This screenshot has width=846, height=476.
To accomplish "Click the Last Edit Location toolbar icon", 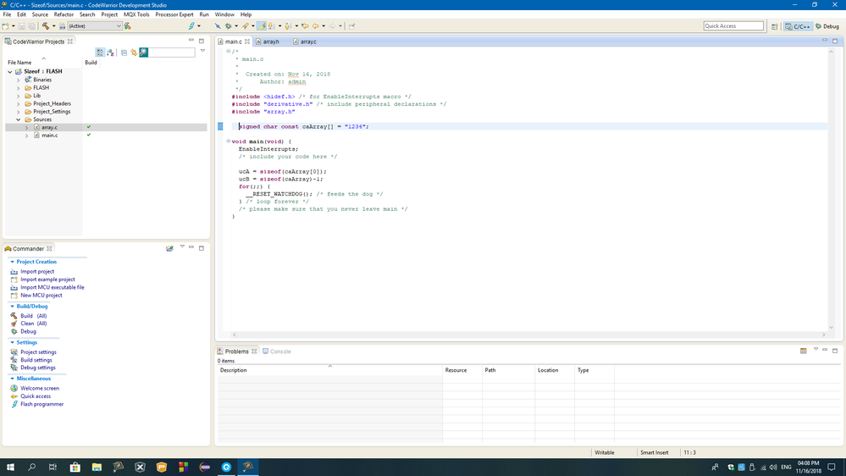I will tap(305, 26).
